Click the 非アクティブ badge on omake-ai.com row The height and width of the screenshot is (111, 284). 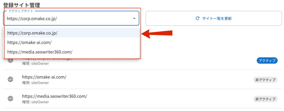pos(265,80)
